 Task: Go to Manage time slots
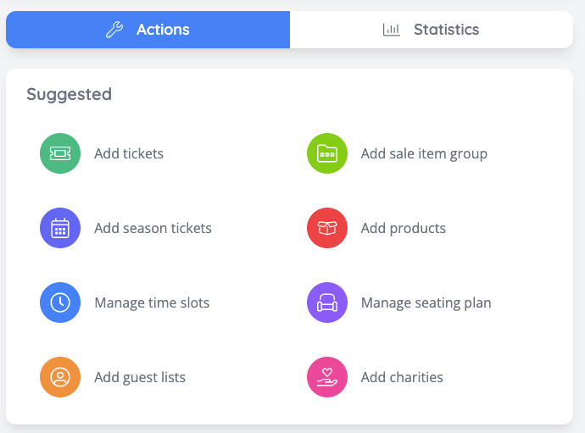click(152, 303)
